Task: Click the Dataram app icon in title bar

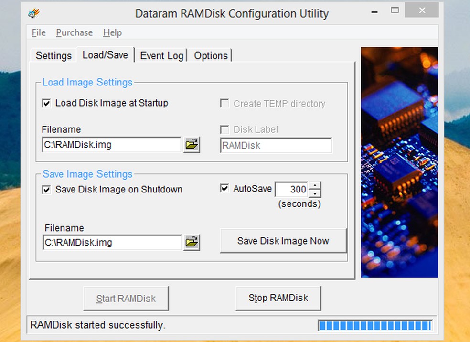Action: (x=34, y=13)
